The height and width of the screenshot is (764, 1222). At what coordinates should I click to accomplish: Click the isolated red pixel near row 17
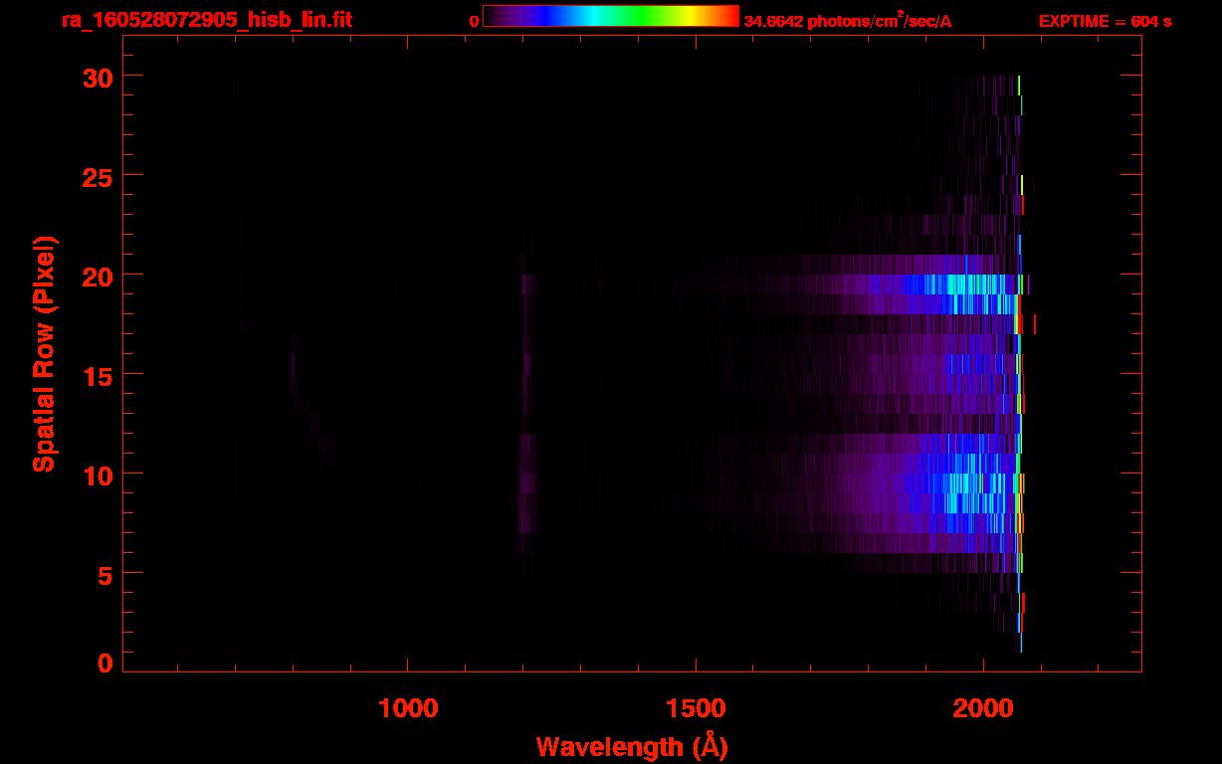pos(1035,324)
